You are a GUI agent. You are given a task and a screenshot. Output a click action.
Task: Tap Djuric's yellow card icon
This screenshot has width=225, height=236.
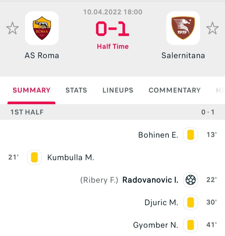point(191,203)
